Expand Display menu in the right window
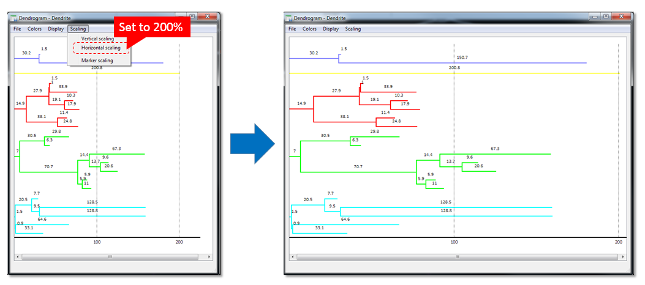 331,29
